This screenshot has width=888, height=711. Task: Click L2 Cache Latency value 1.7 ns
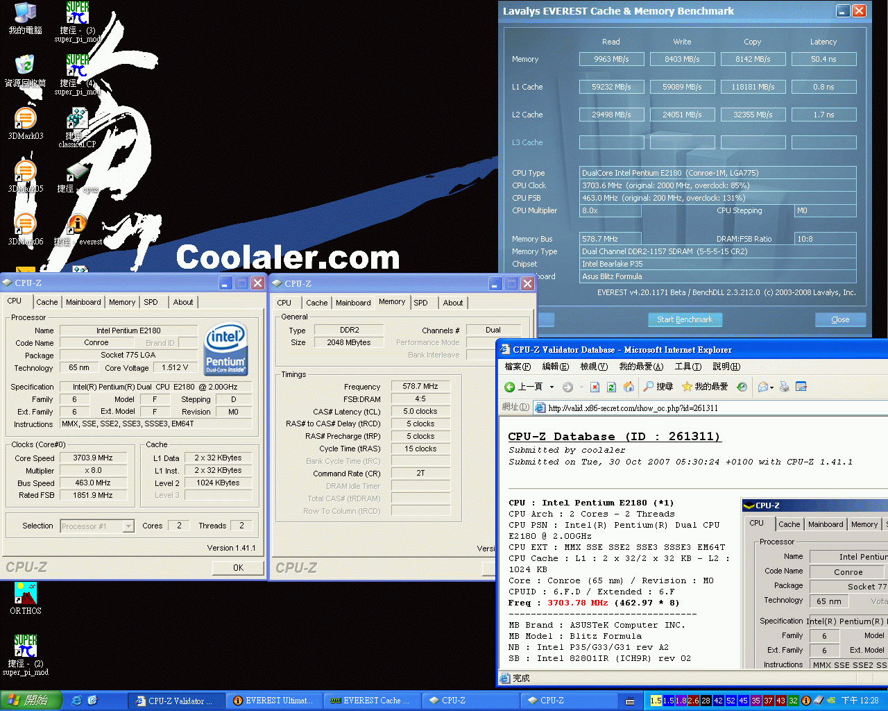point(823,115)
